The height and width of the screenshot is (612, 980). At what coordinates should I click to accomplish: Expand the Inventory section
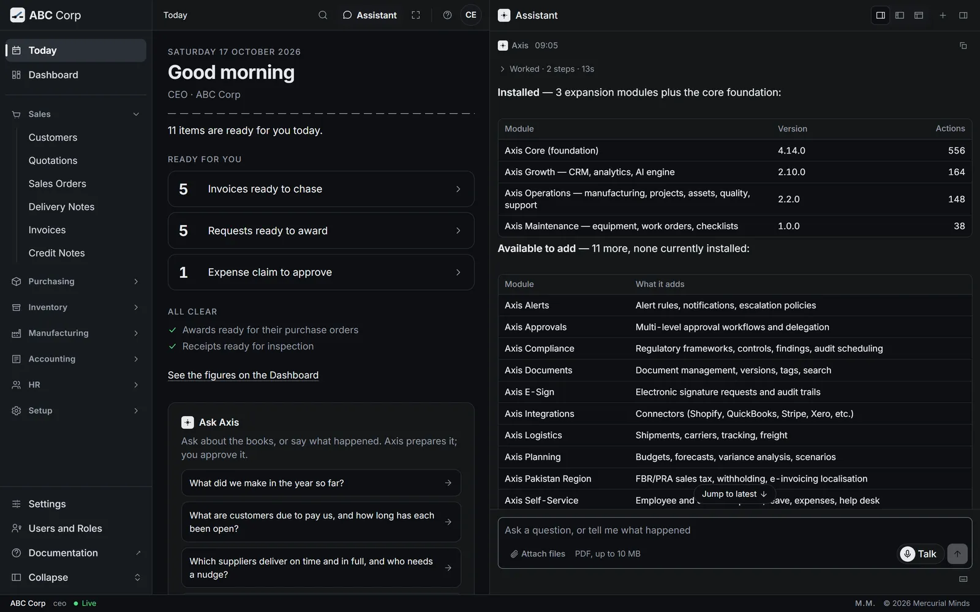(x=76, y=307)
